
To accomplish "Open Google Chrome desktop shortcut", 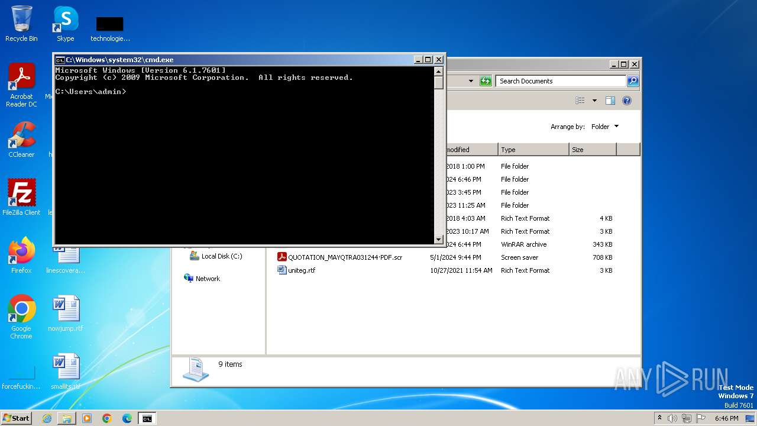I will [x=21, y=317].
